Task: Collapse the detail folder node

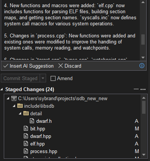Action: [20, 113]
